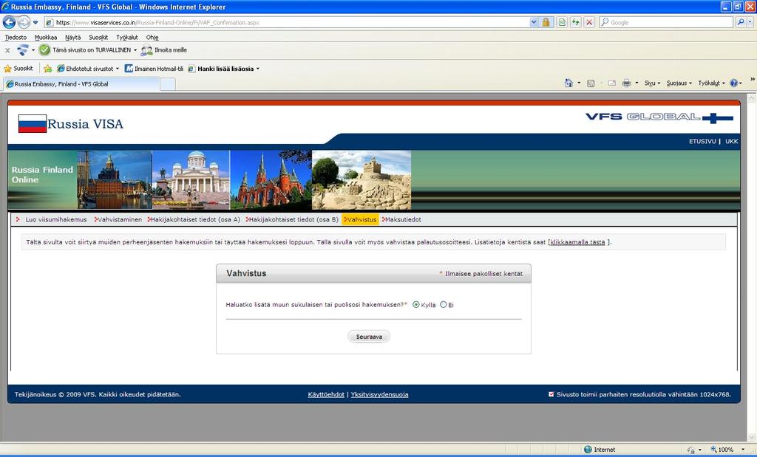757x457 pixels.
Task: Click the Google search box
Action: pyautogui.click(x=667, y=22)
